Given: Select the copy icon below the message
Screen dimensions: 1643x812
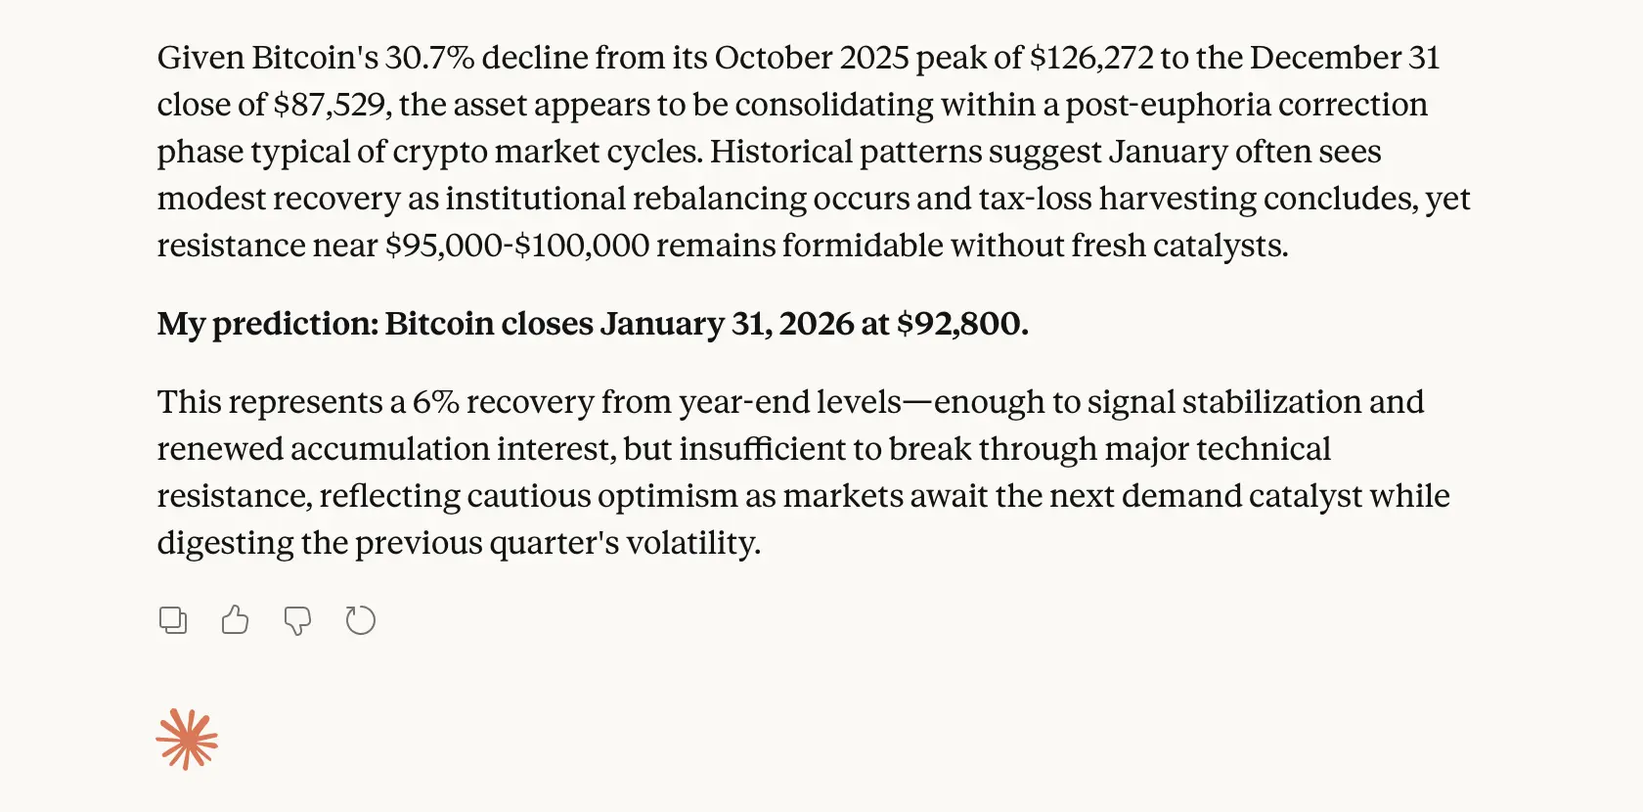Looking at the screenshot, I should pyautogui.click(x=173, y=619).
